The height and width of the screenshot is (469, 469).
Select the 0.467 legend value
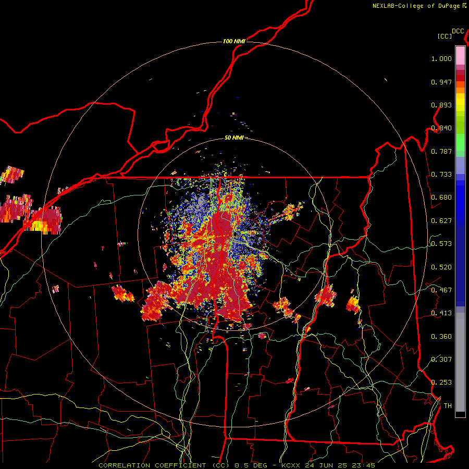[441, 290]
